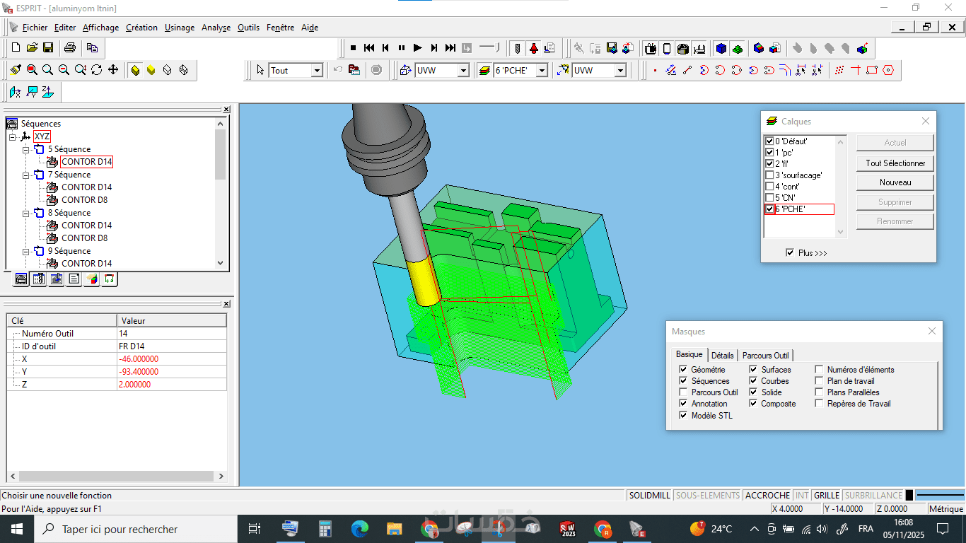Image resolution: width=966 pixels, height=543 pixels.
Task: Click the hexagon polygon tool
Action: pyautogui.click(x=888, y=70)
